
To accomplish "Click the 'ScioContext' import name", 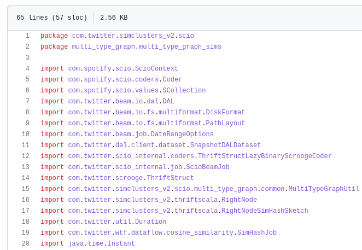I will [x=156, y=68].
